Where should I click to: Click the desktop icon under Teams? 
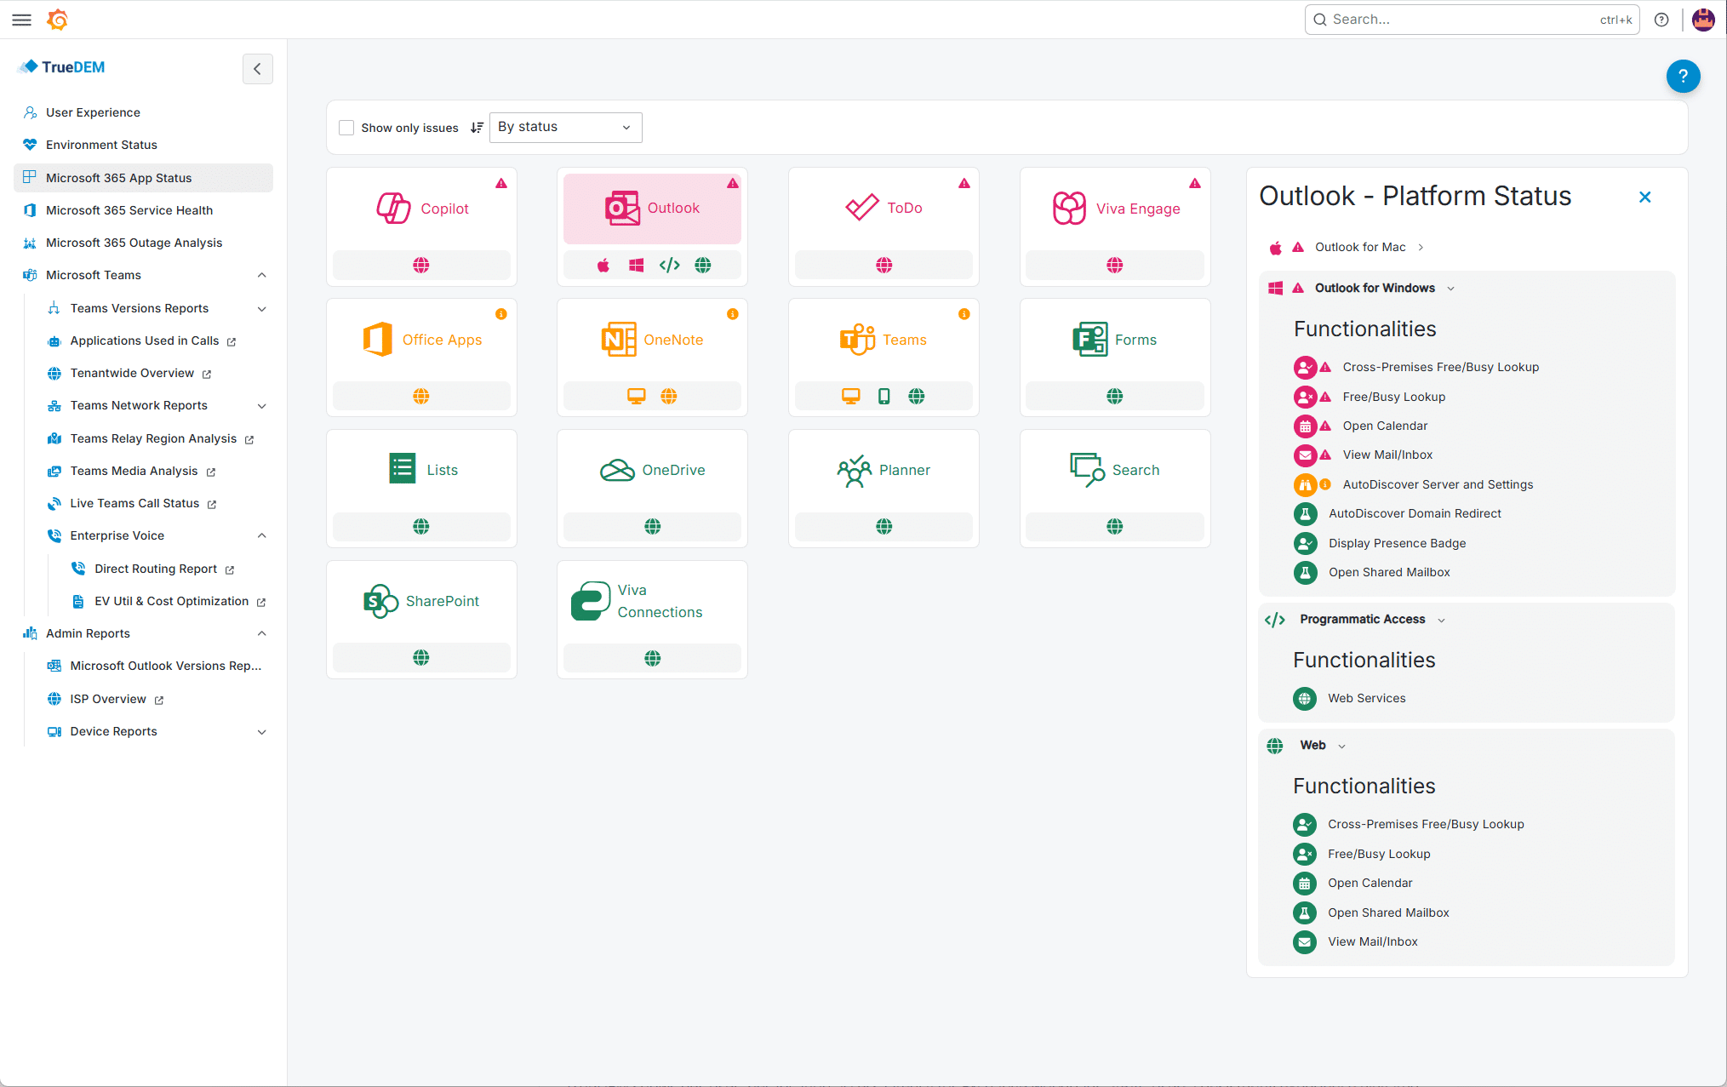coord(851,396)
